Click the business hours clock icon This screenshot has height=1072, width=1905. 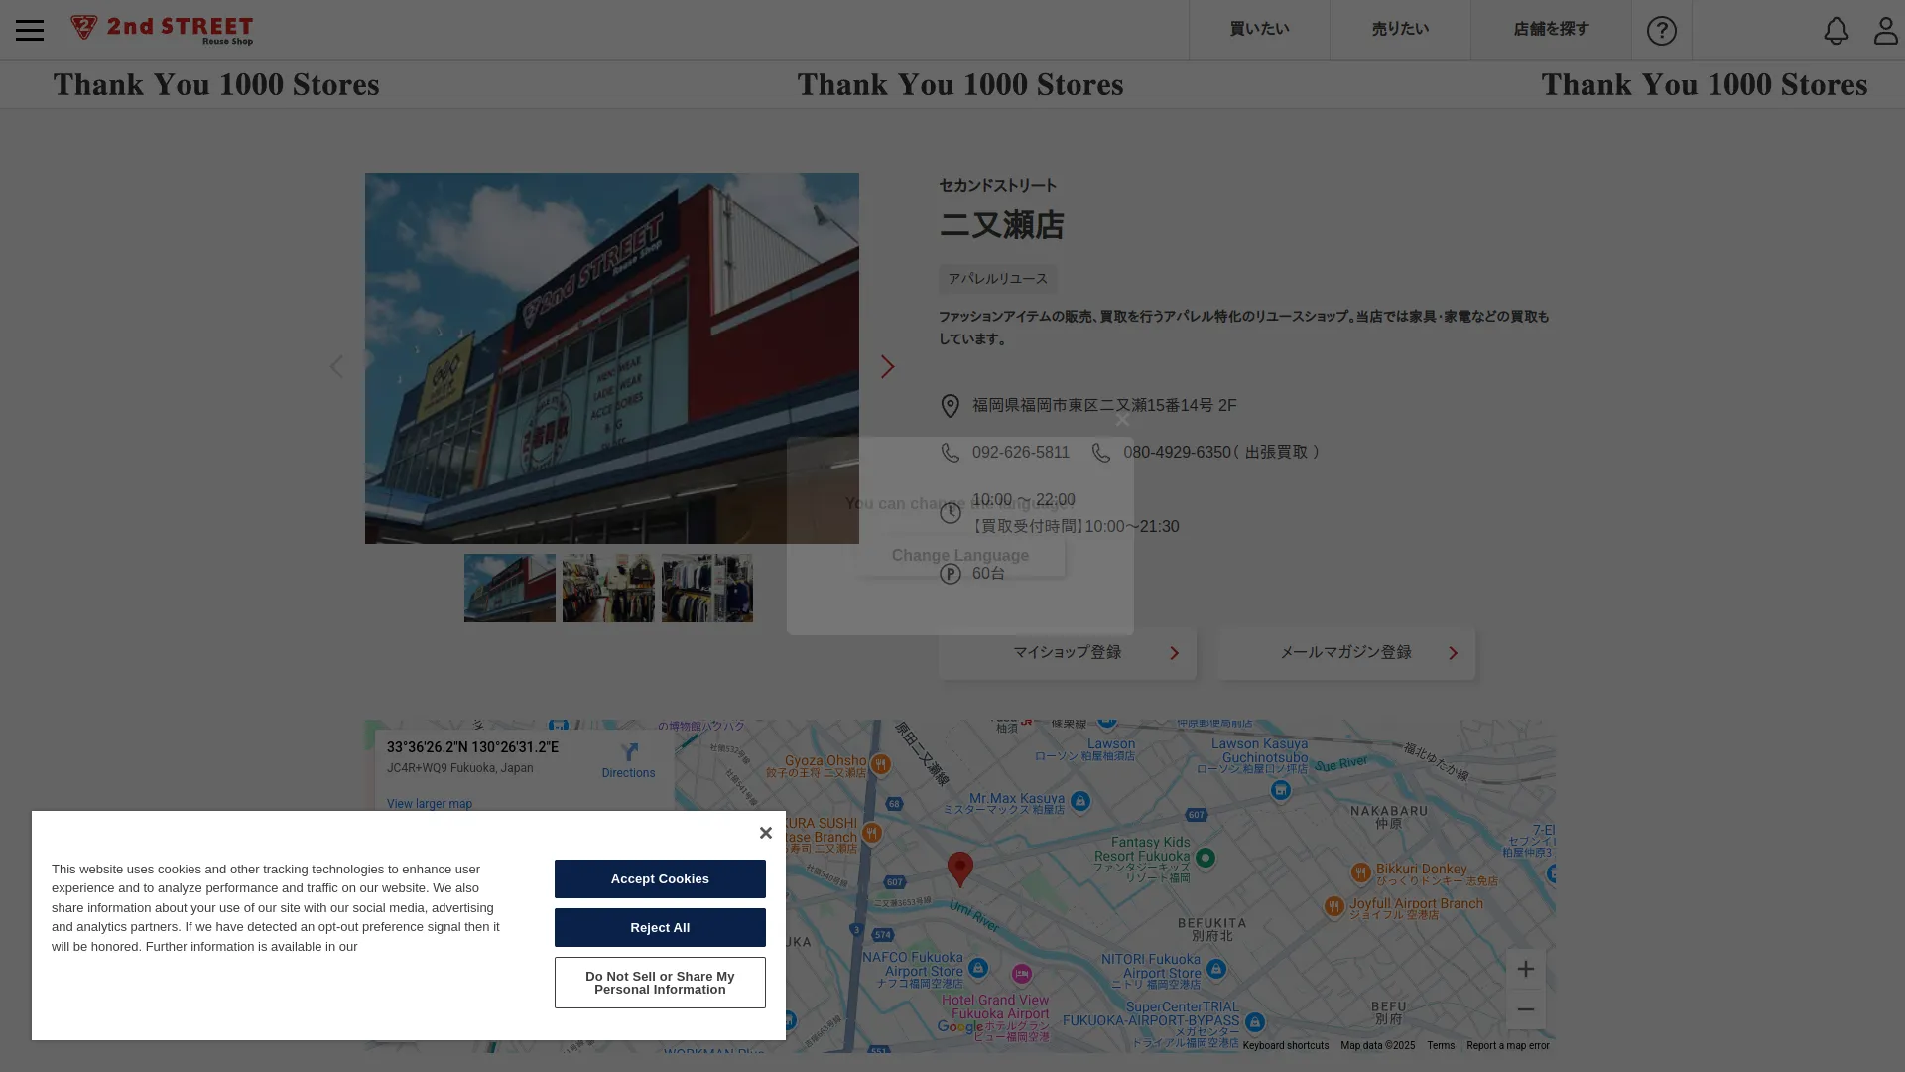950,513
